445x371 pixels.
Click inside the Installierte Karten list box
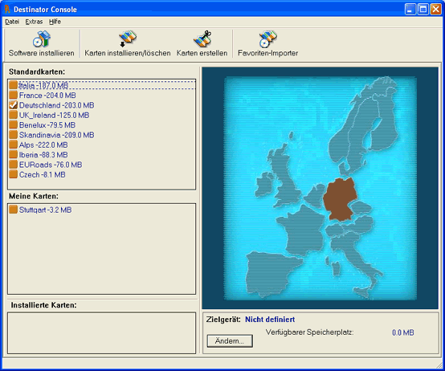click(101, 333)
